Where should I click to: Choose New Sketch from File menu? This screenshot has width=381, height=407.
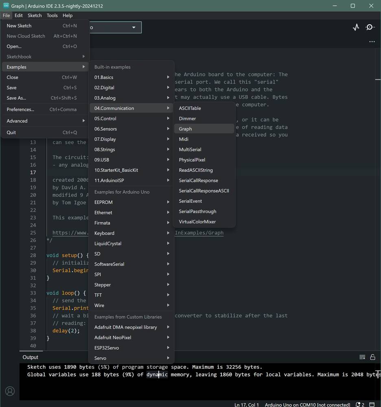point(45,26)
